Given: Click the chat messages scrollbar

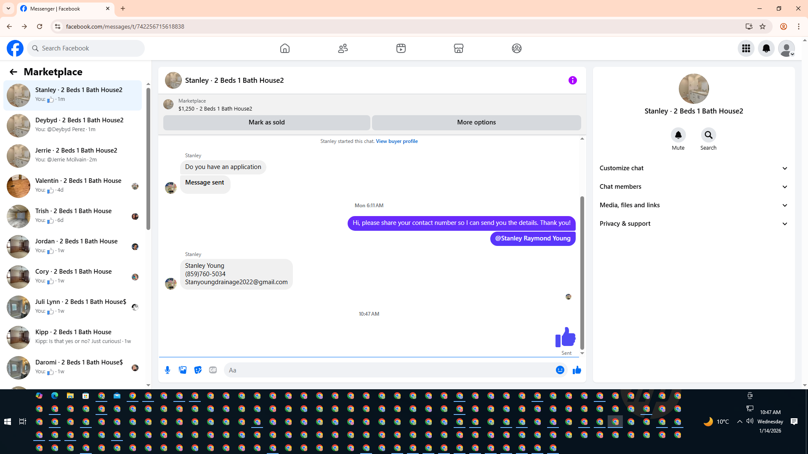Looking at the screenshot, I should [582, 273].
